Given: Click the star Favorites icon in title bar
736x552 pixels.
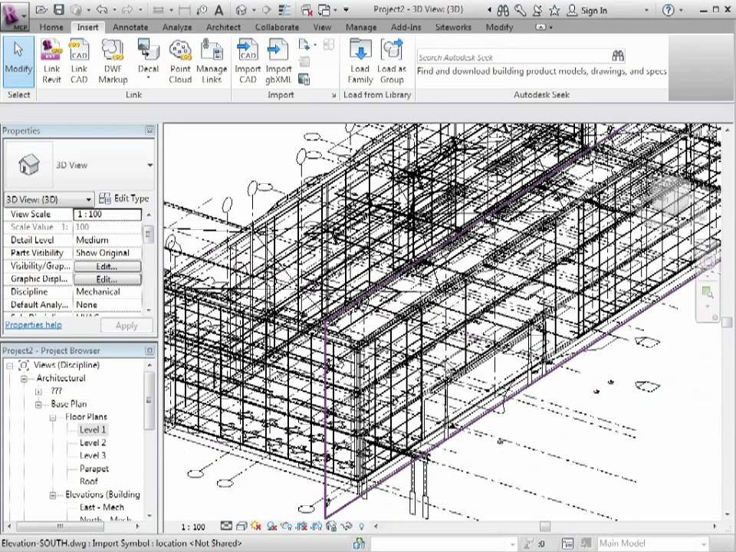Looking at the screenshot, I should (x=554, y=10).
